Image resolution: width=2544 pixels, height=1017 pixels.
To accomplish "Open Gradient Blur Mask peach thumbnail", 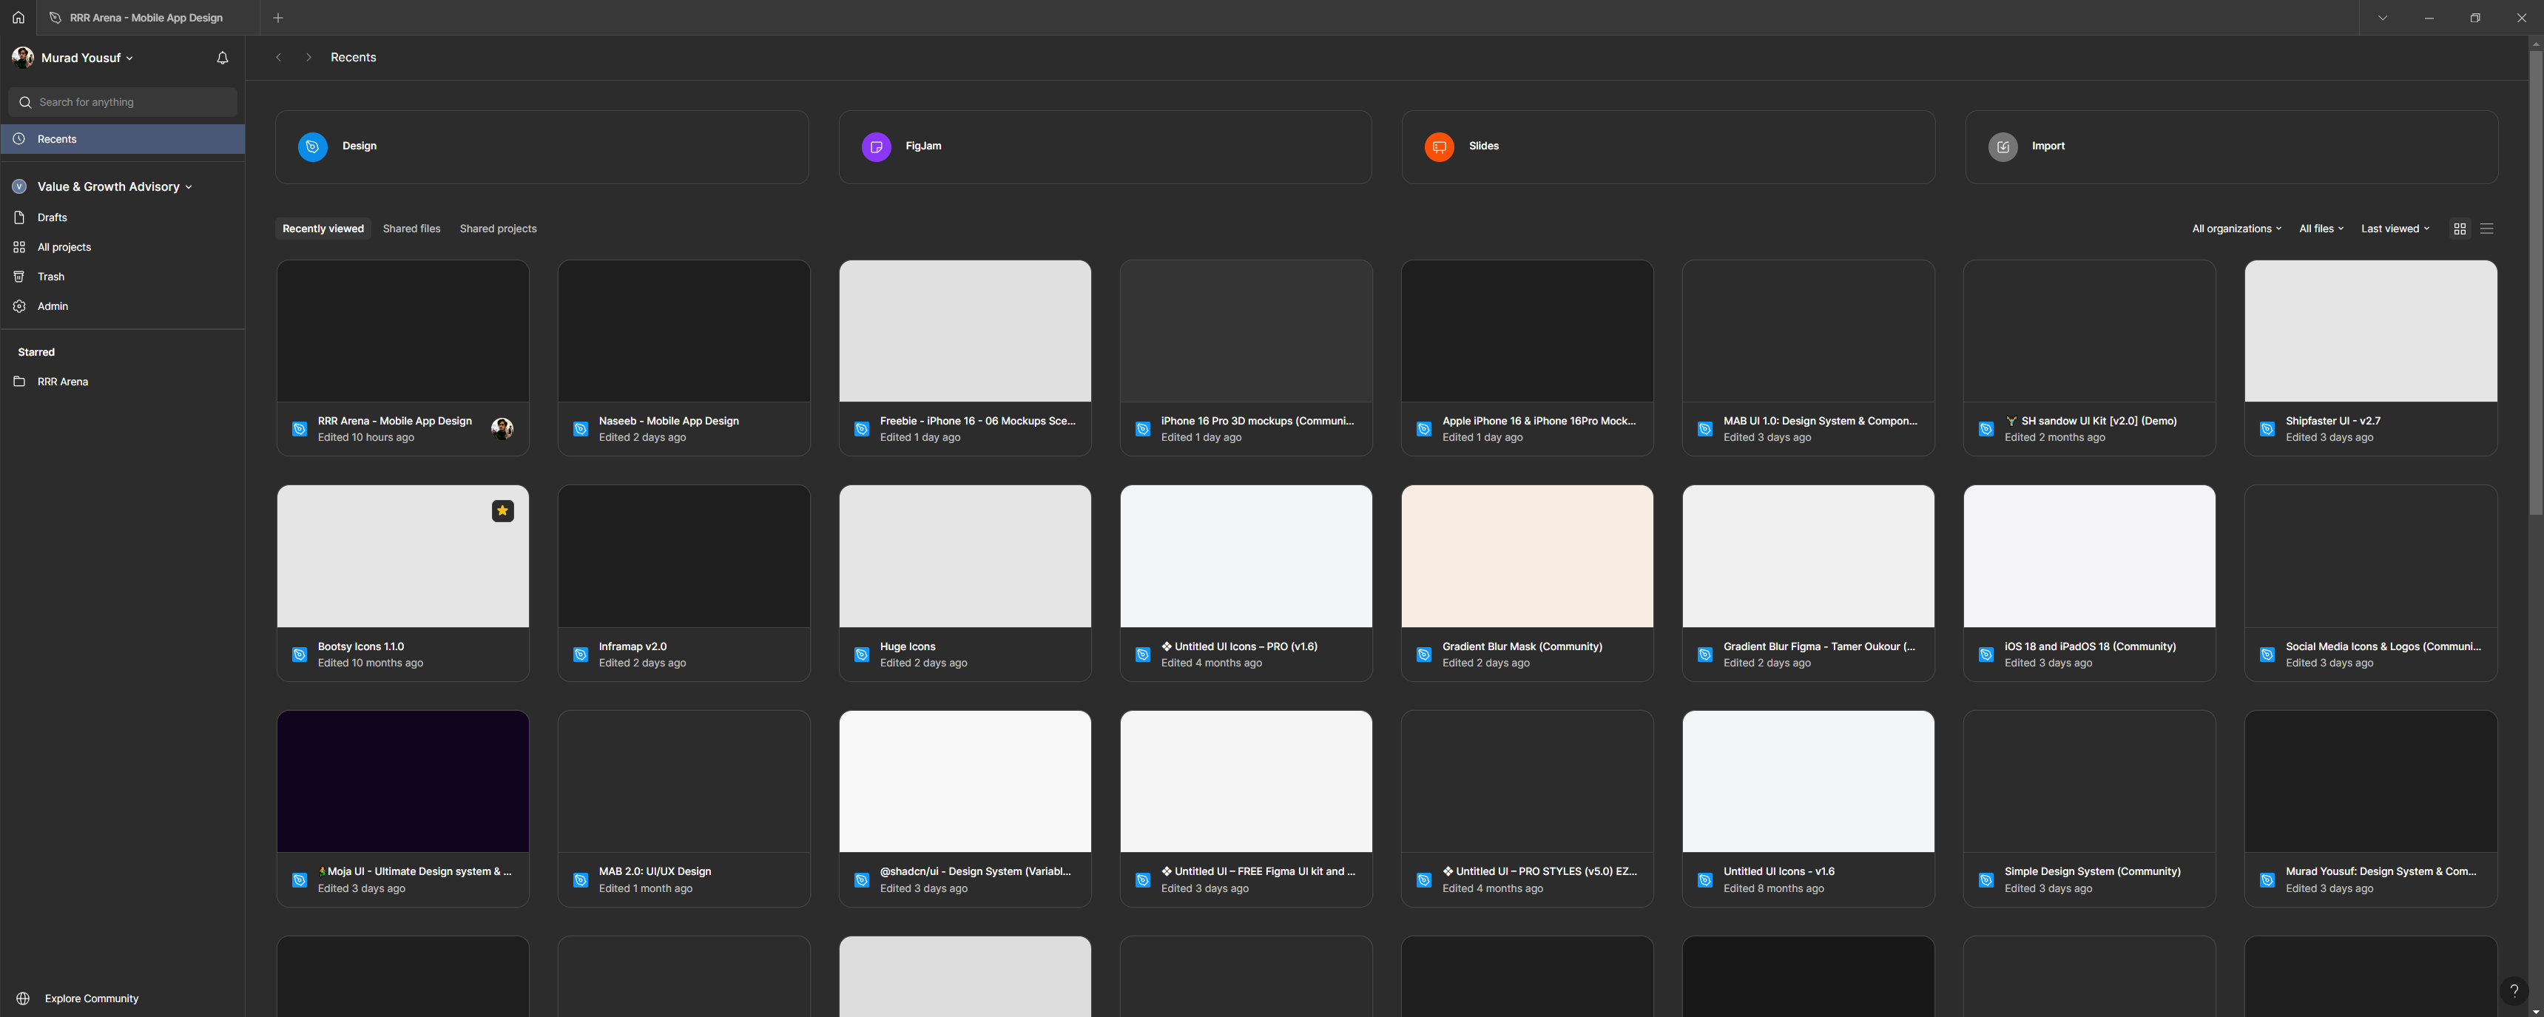I will click(x=1527, y=556).
